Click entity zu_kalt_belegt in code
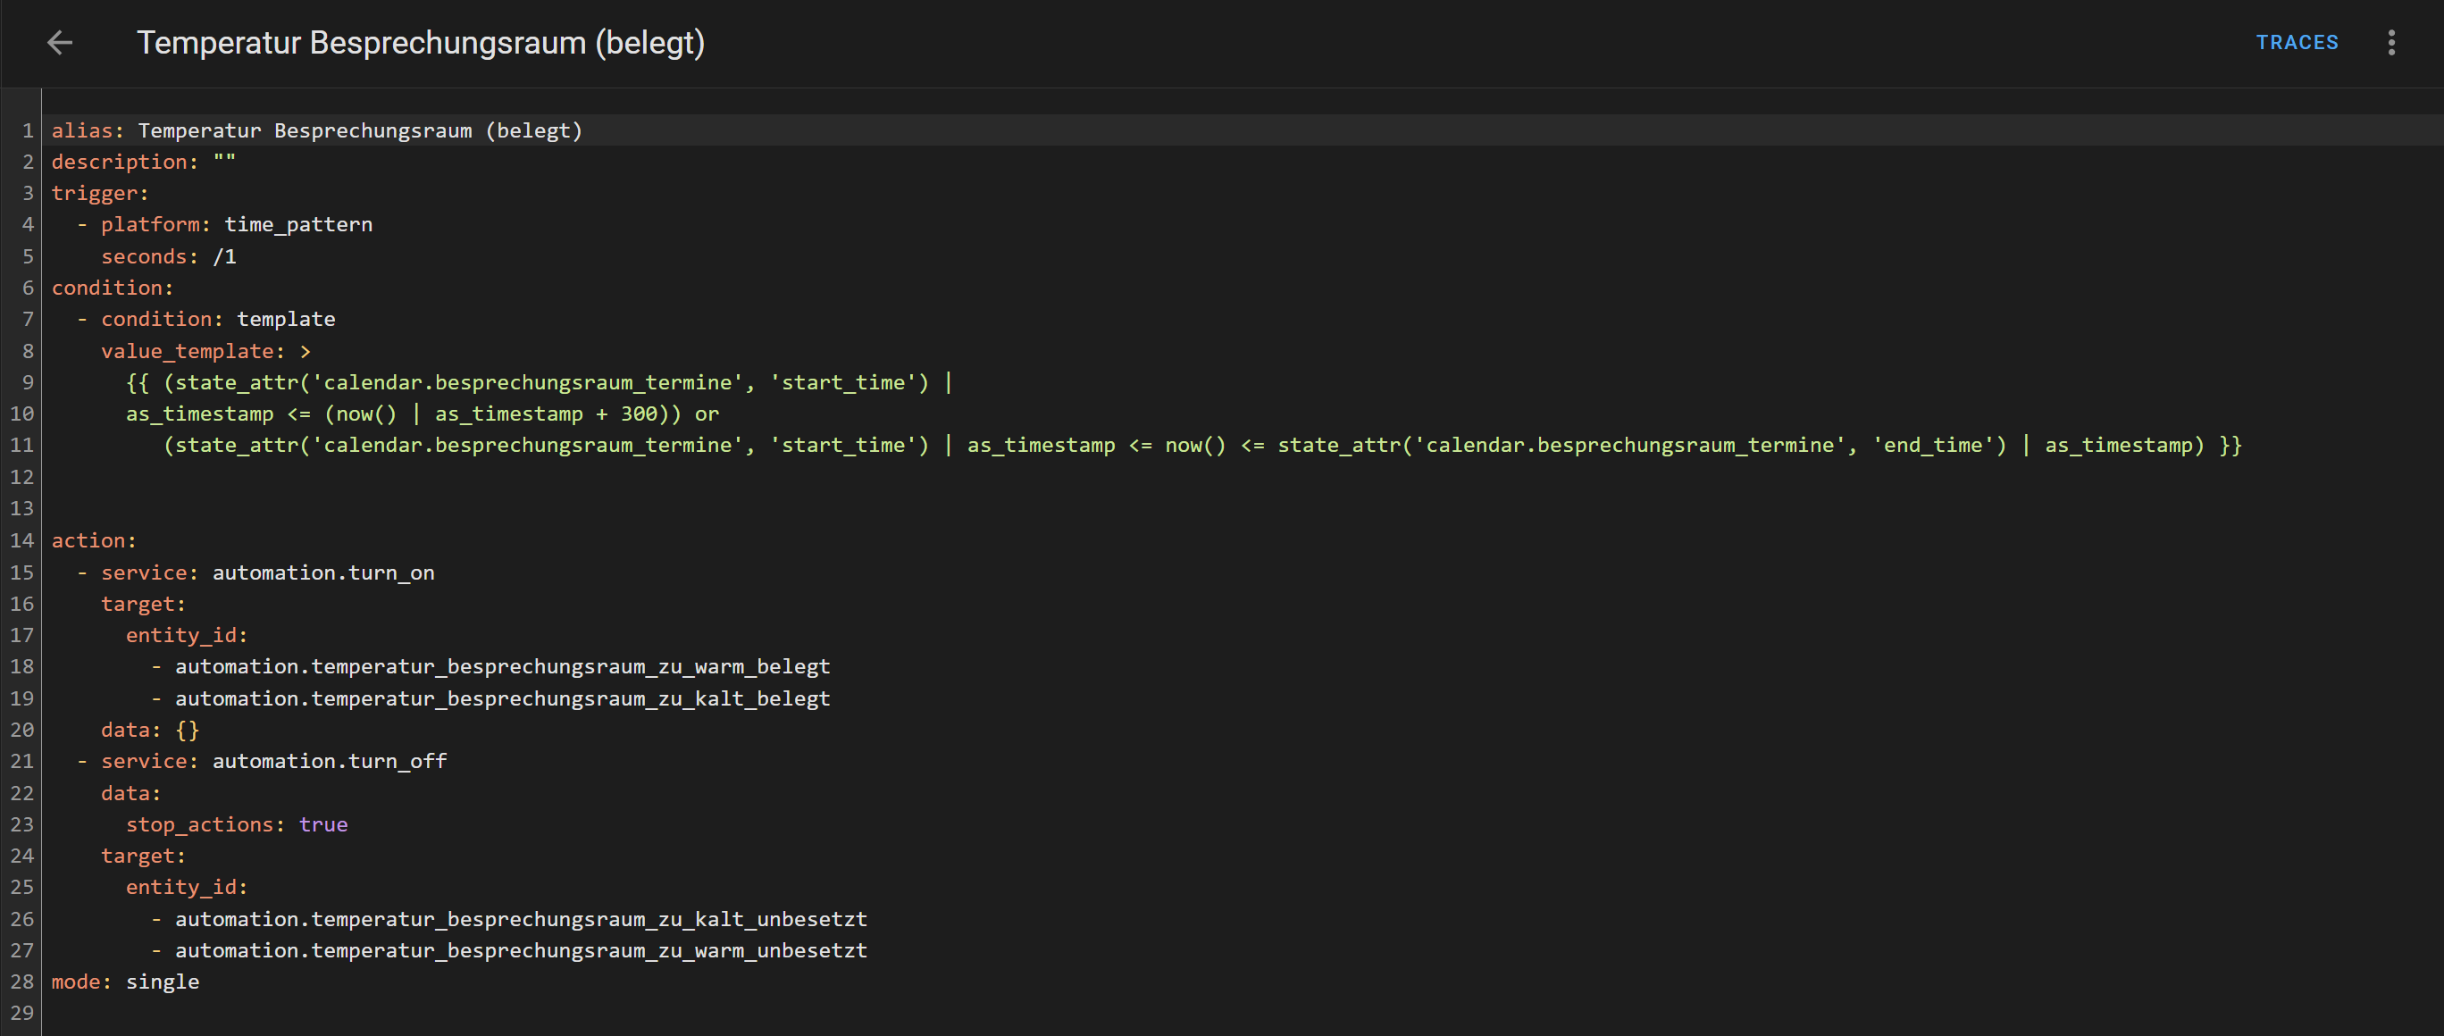 pos(502,699)
